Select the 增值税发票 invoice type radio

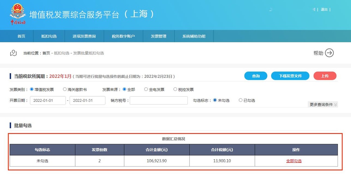pos(32,89)
